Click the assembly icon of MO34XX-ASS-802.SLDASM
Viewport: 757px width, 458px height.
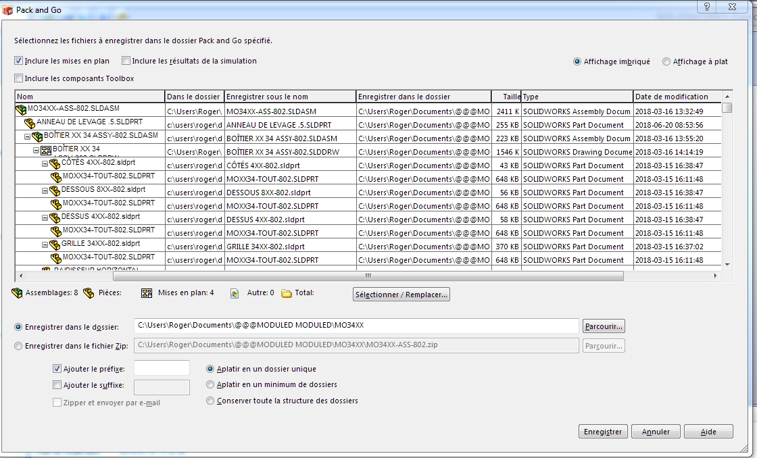coord(21,110)
